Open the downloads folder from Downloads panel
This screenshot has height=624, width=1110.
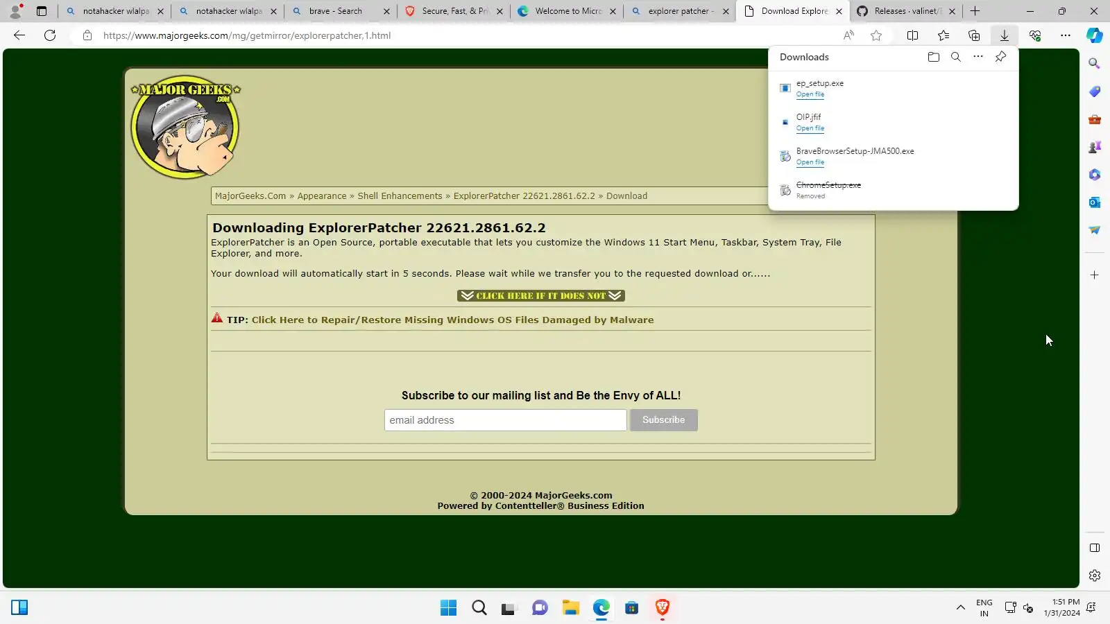tap(934, 57)
